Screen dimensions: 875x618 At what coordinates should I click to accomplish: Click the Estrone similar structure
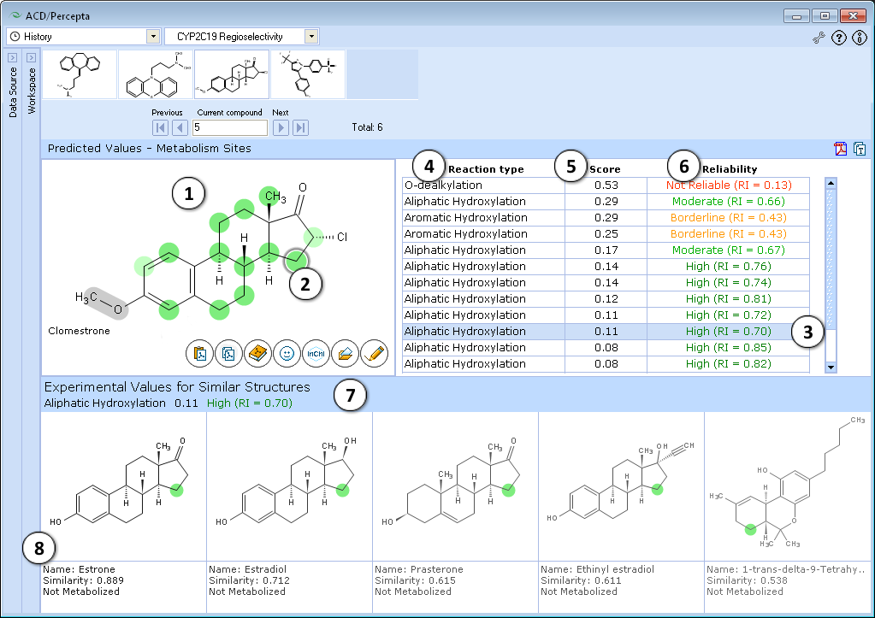[x=123, y=486]
